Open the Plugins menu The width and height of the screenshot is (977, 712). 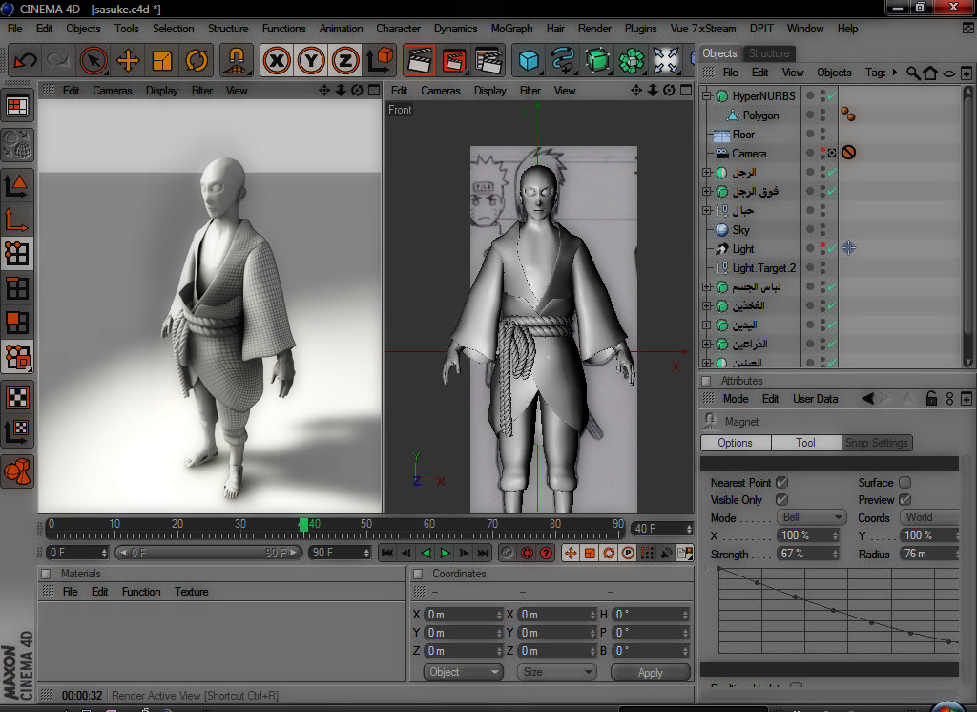click(x=640, y=29)
